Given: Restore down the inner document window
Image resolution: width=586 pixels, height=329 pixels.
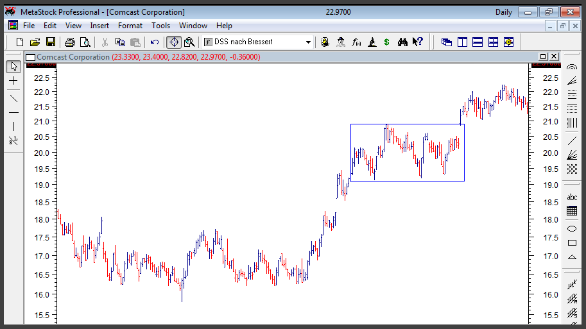Looking at the screenshot, I should tap(562, 26).
